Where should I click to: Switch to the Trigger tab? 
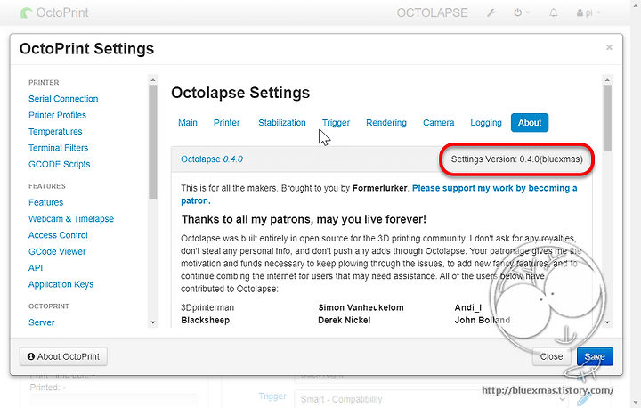(x=336, y=123)
